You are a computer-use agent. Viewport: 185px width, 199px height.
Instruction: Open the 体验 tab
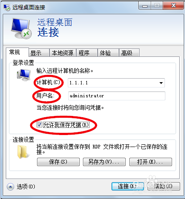[108, 53]
